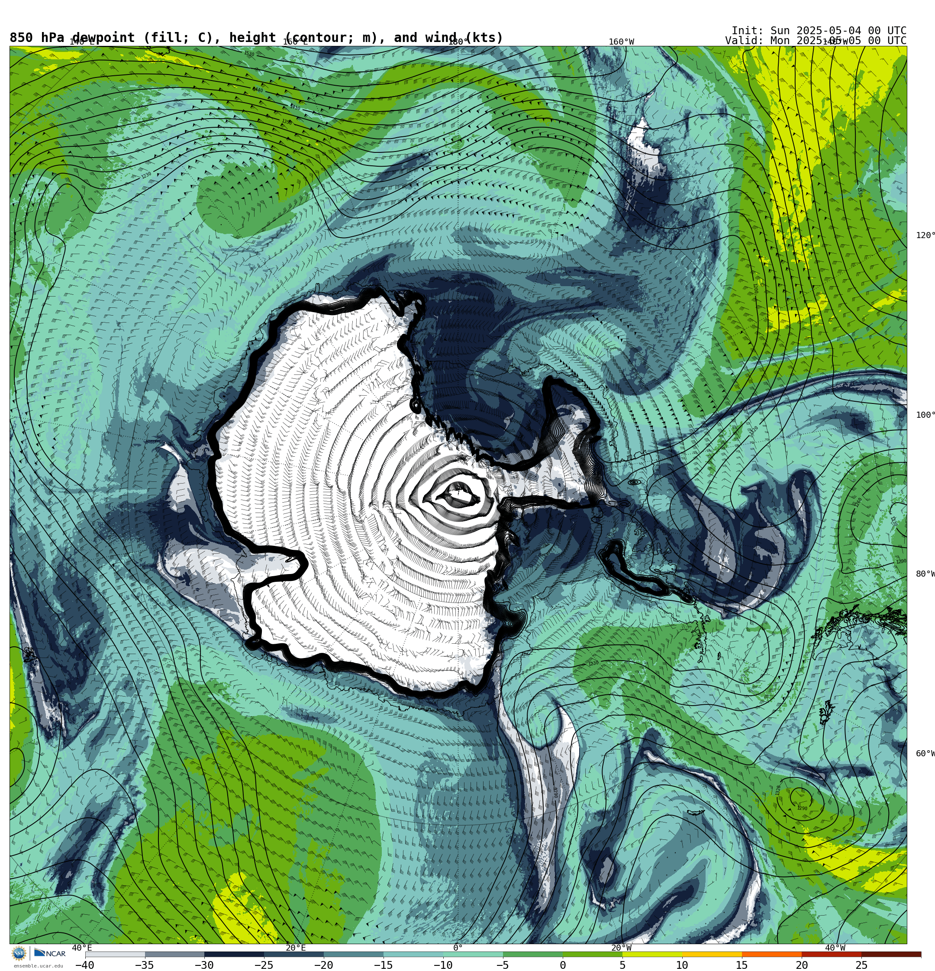This screenshot has width=935, height=971.
Task: Click the '1410' height contour label
Action: pos(295,107)
